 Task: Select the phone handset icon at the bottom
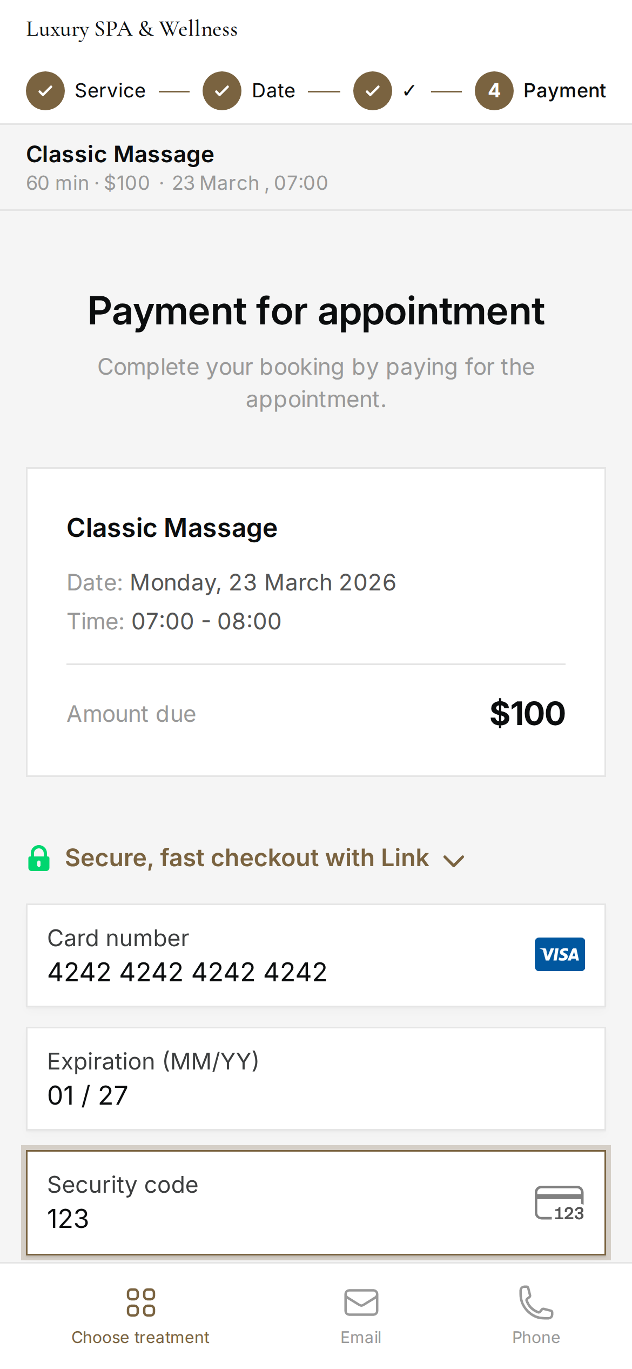[x=535, y=1303]
